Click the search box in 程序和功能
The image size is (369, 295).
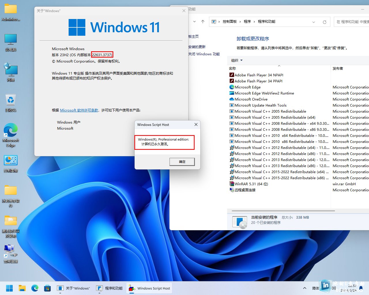352,22
